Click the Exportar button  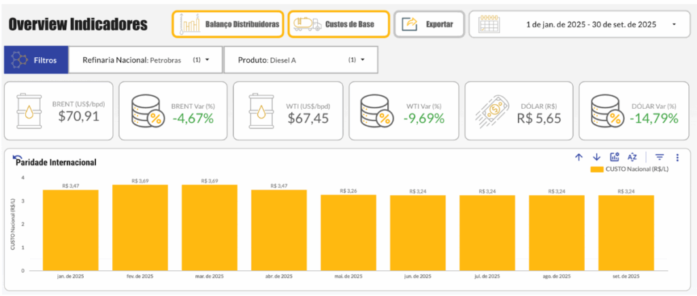click(429, 24)
